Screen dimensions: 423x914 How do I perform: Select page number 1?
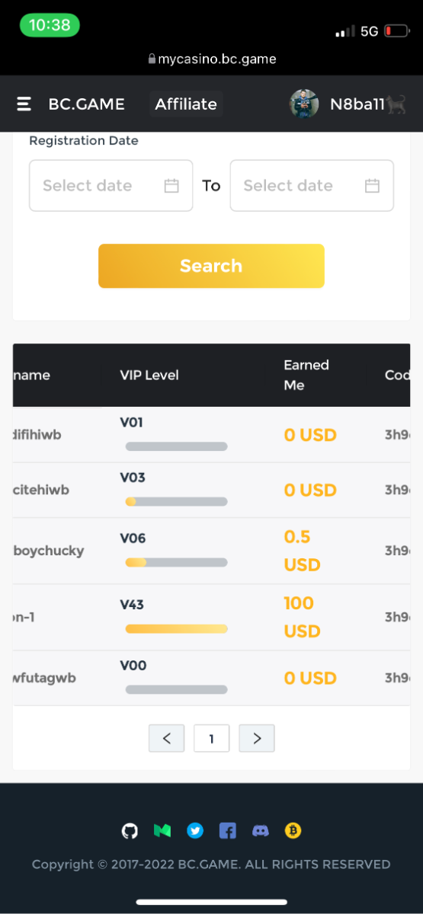click(212, 738)
